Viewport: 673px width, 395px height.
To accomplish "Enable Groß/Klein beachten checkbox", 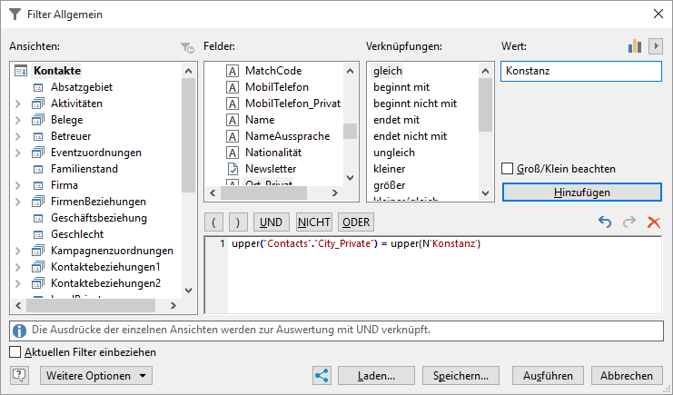I will [509, 169].
